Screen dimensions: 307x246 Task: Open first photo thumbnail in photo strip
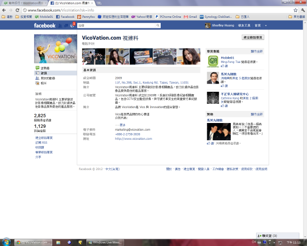click(x=94, y=57)
